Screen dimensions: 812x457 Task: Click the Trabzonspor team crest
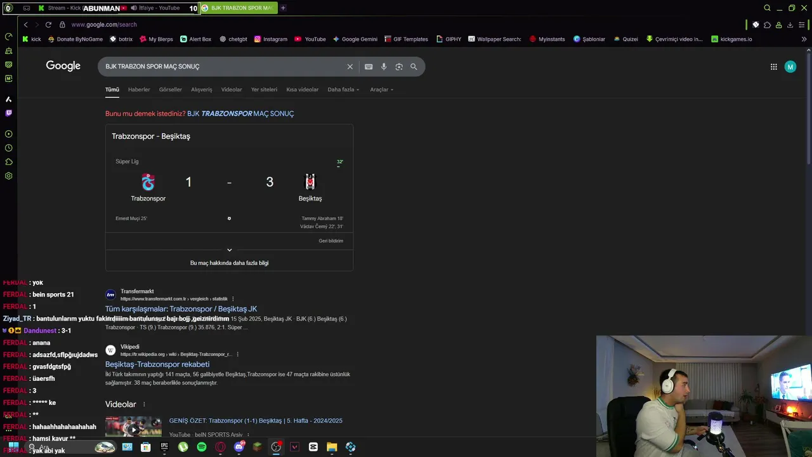(148, 182)
